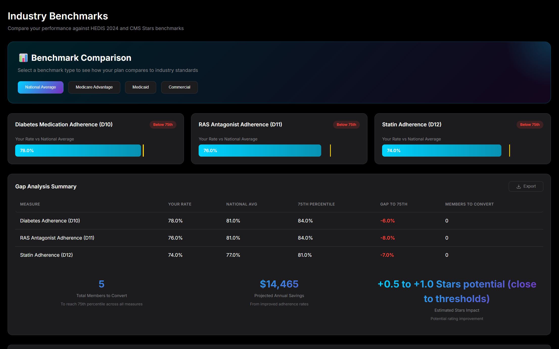559x349 pixels.
Task: Select the Diabetes Adherence (D10) table row
Action: point(50,221)
